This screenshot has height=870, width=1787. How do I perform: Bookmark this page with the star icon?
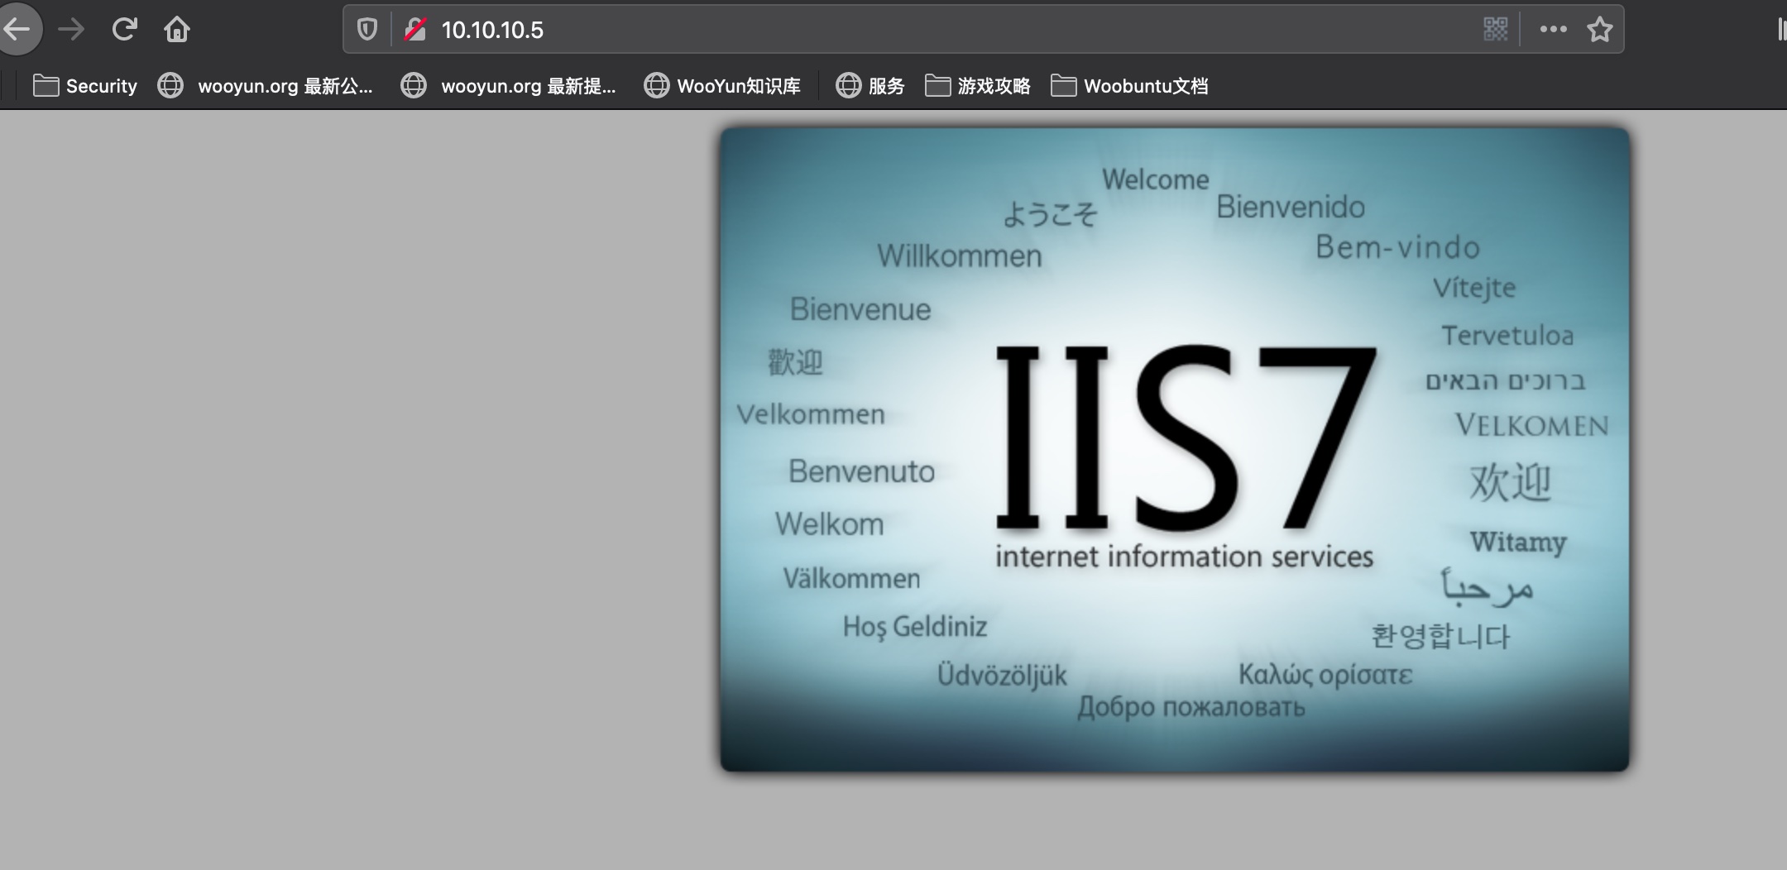pyautogui.click(x=1600, y=30)
